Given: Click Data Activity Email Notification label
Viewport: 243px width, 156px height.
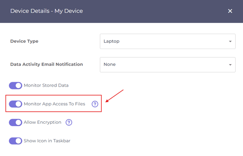Looking at the screenshot, I should (x=46, y=65).
